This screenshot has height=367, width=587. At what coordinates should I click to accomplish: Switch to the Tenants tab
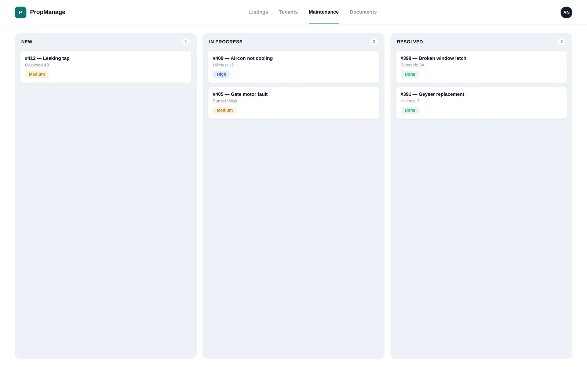(288, 12)
